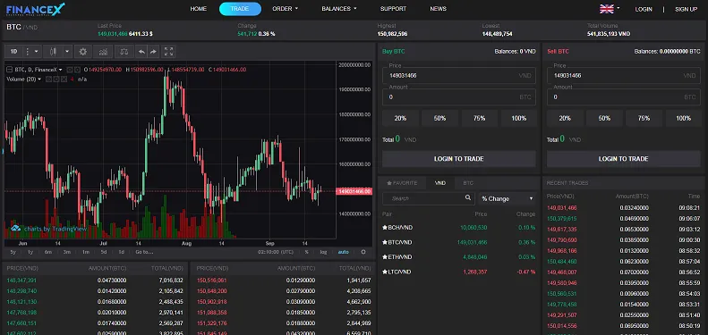708x335 pixels.
Task: Click the compare scales icon
Action: 124,52
